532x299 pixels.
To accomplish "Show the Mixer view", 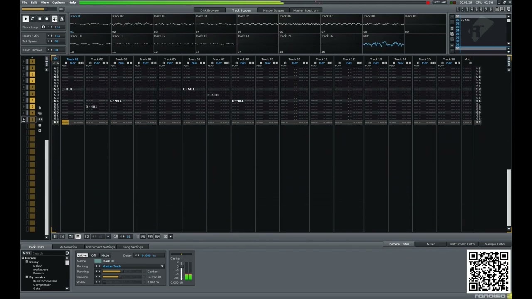I will coord(431,244).
